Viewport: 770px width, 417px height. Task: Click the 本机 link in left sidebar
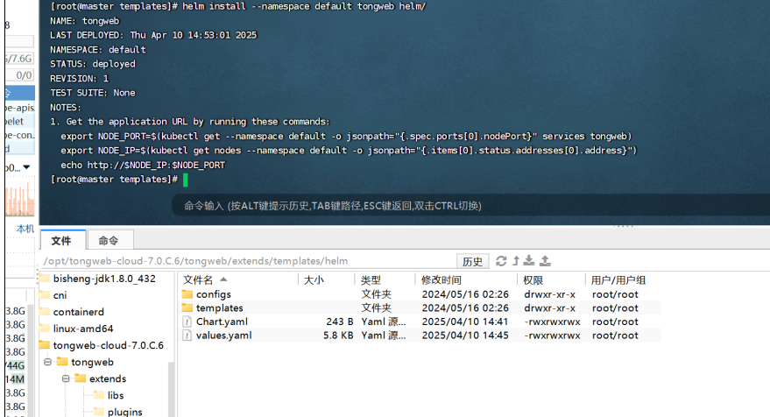[25, 229]
